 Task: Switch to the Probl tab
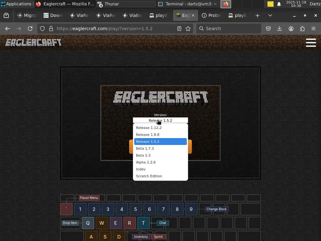[x=211, y=15]
